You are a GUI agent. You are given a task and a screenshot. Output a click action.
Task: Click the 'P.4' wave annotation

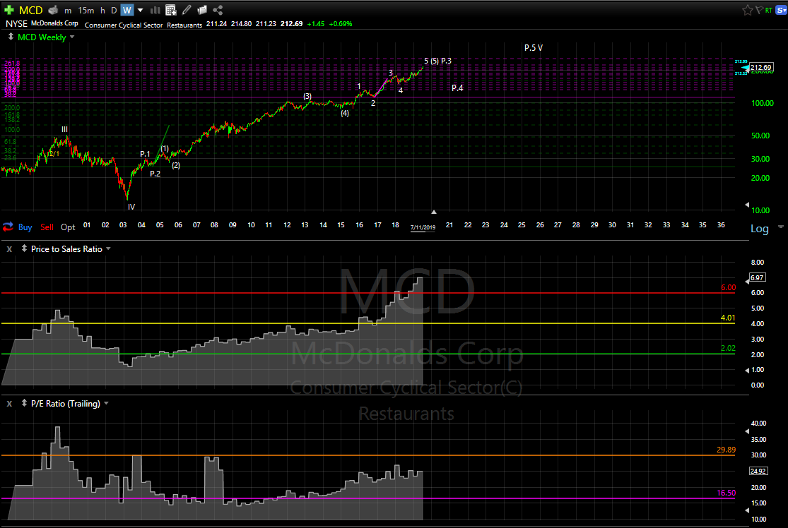(457, 88)
